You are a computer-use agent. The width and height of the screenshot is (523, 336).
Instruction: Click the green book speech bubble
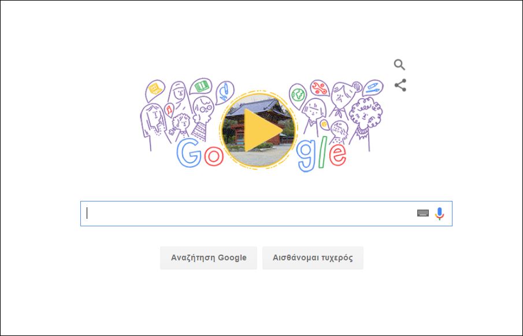[x=201, y=87]
